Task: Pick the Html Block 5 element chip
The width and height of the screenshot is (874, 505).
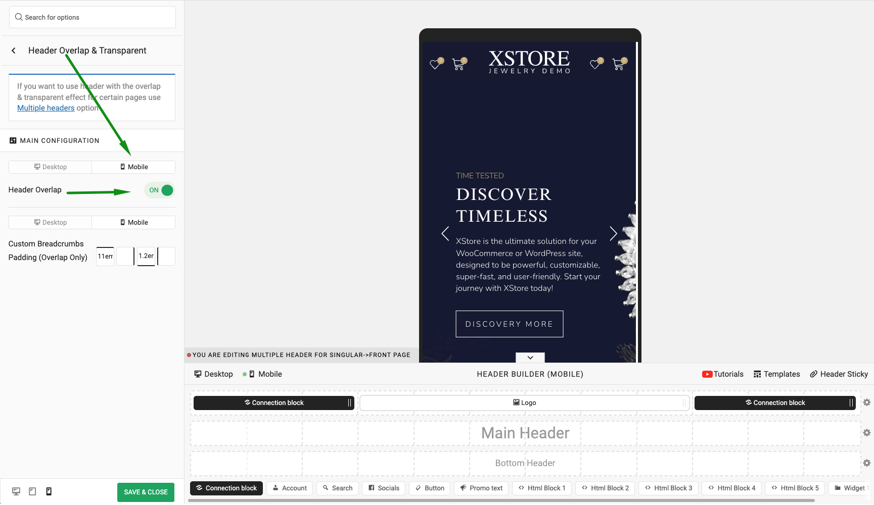Action: [795, 488]
